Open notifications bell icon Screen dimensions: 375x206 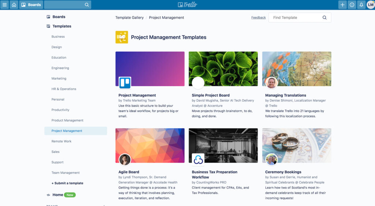(x=361, y=5)
